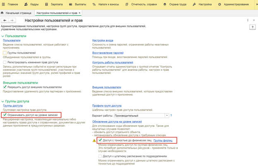Open the Главное section

13,4
